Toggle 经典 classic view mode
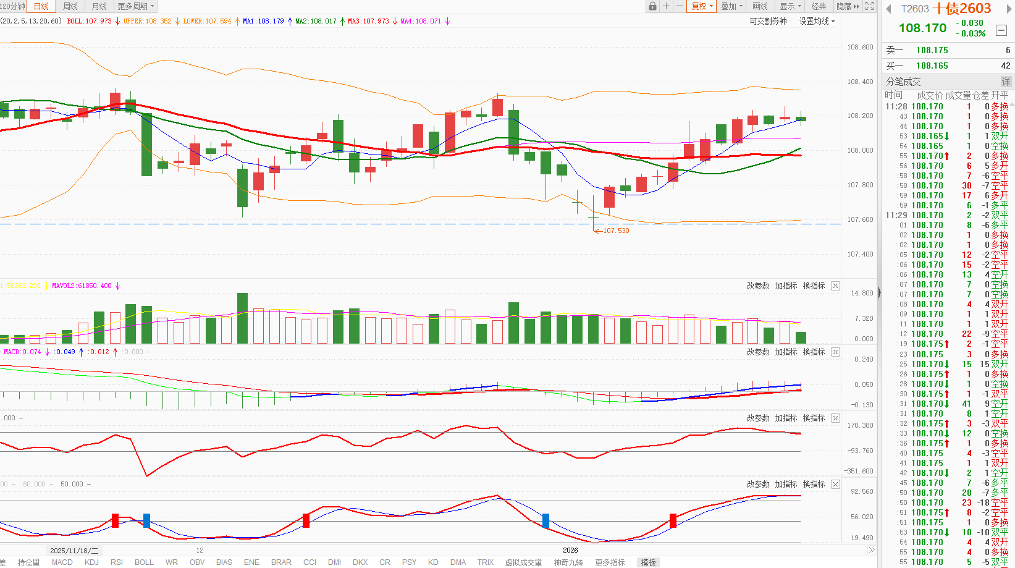1015x568 pixels. (x=819, y=6)
